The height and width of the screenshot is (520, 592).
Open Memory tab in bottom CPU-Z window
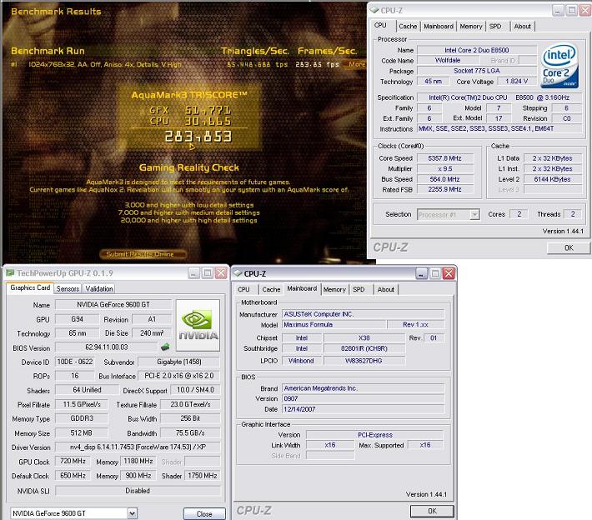tap(334, 289)
